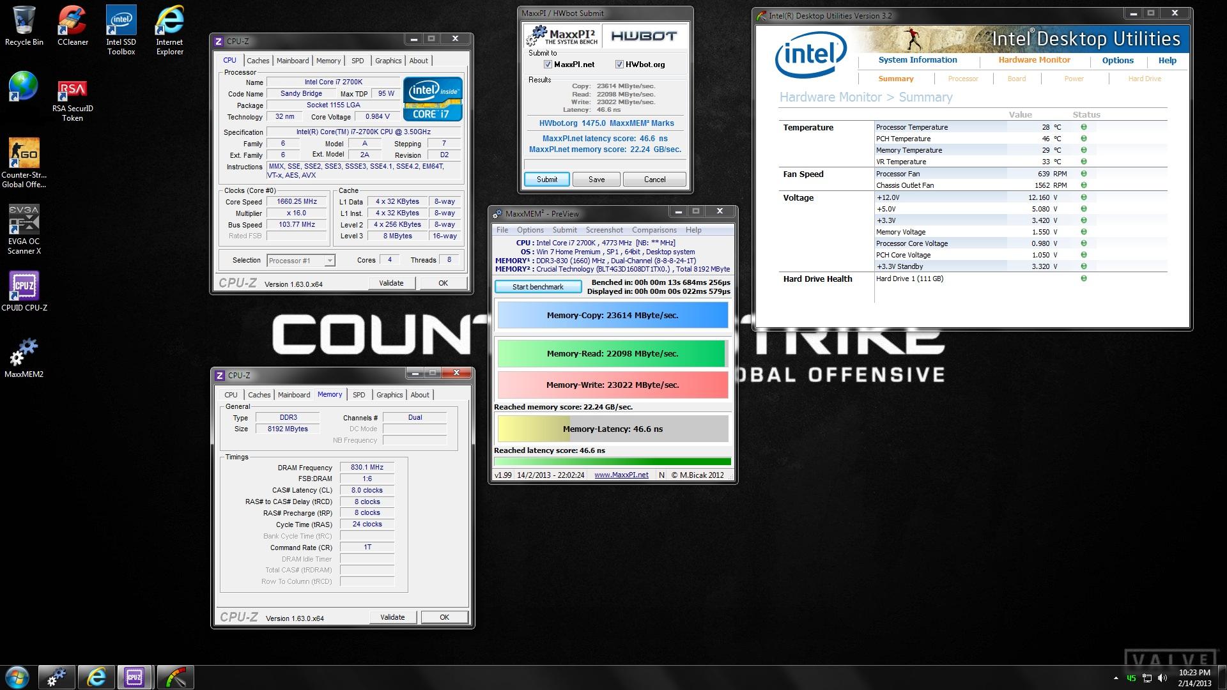Viewport: 1227px width, 690px height.
Task: Open the www.MaxxPI.net link
Action: click(621, 475)
